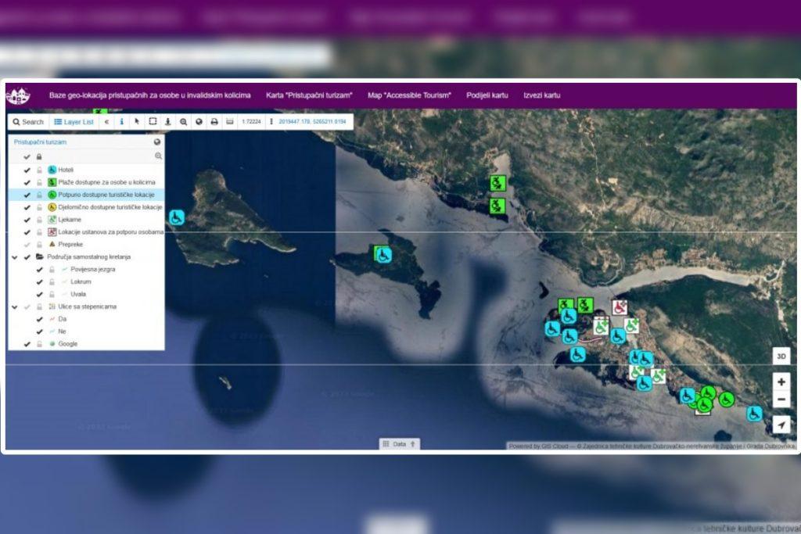Open the Layer List panel button
801x534 pixels.
pos(74,122)
